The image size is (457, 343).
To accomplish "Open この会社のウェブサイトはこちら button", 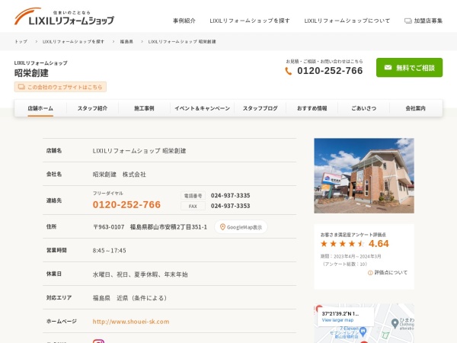I will [x=60, y=87].
